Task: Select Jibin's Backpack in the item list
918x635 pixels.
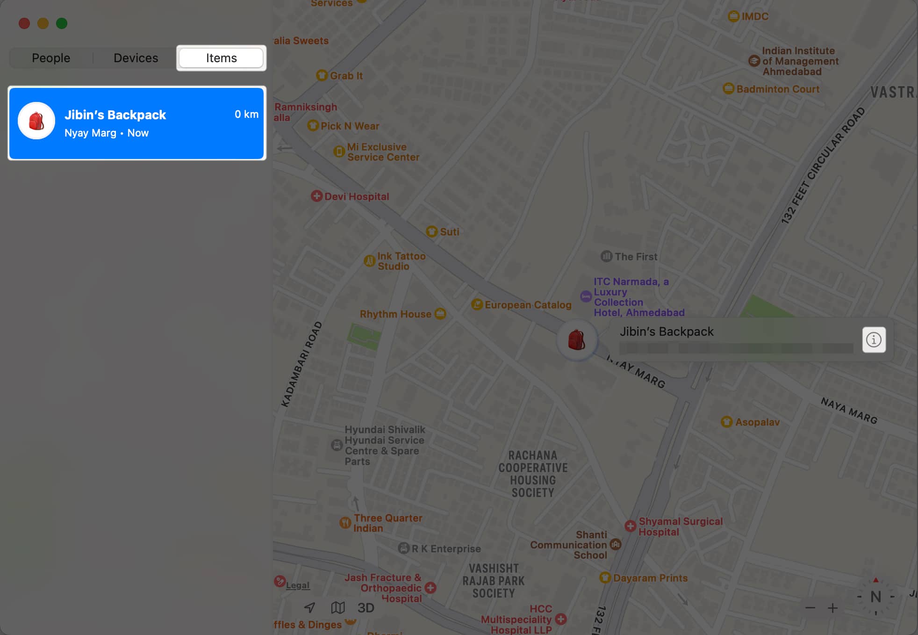Action: coord(136,123)
